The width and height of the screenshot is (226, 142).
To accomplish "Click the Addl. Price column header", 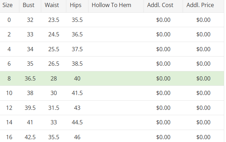I will [x=200, y=5].
